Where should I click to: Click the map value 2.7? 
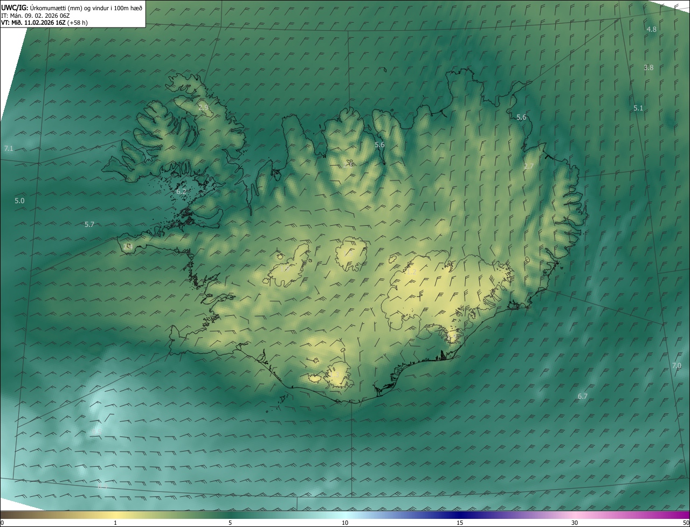click(528, 166)
